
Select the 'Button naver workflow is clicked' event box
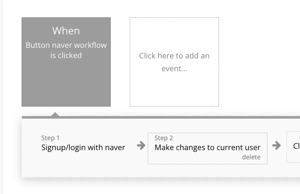[66, 62]
